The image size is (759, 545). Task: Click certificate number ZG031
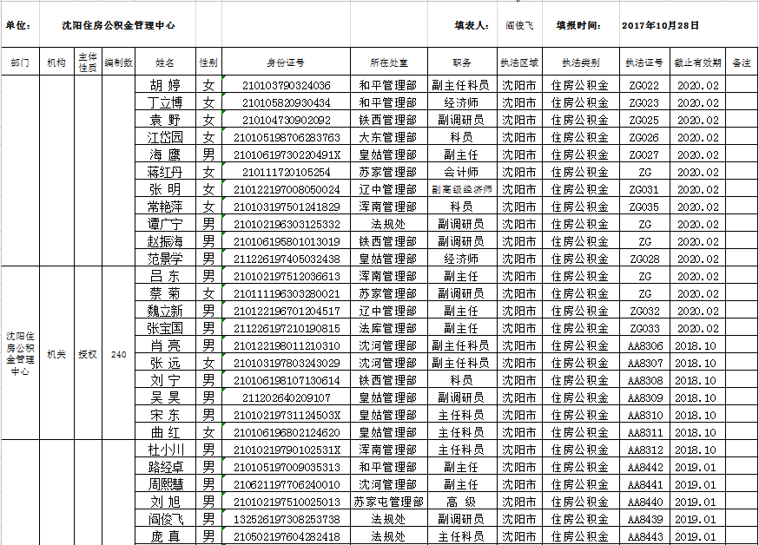click(x=643, y=189)
